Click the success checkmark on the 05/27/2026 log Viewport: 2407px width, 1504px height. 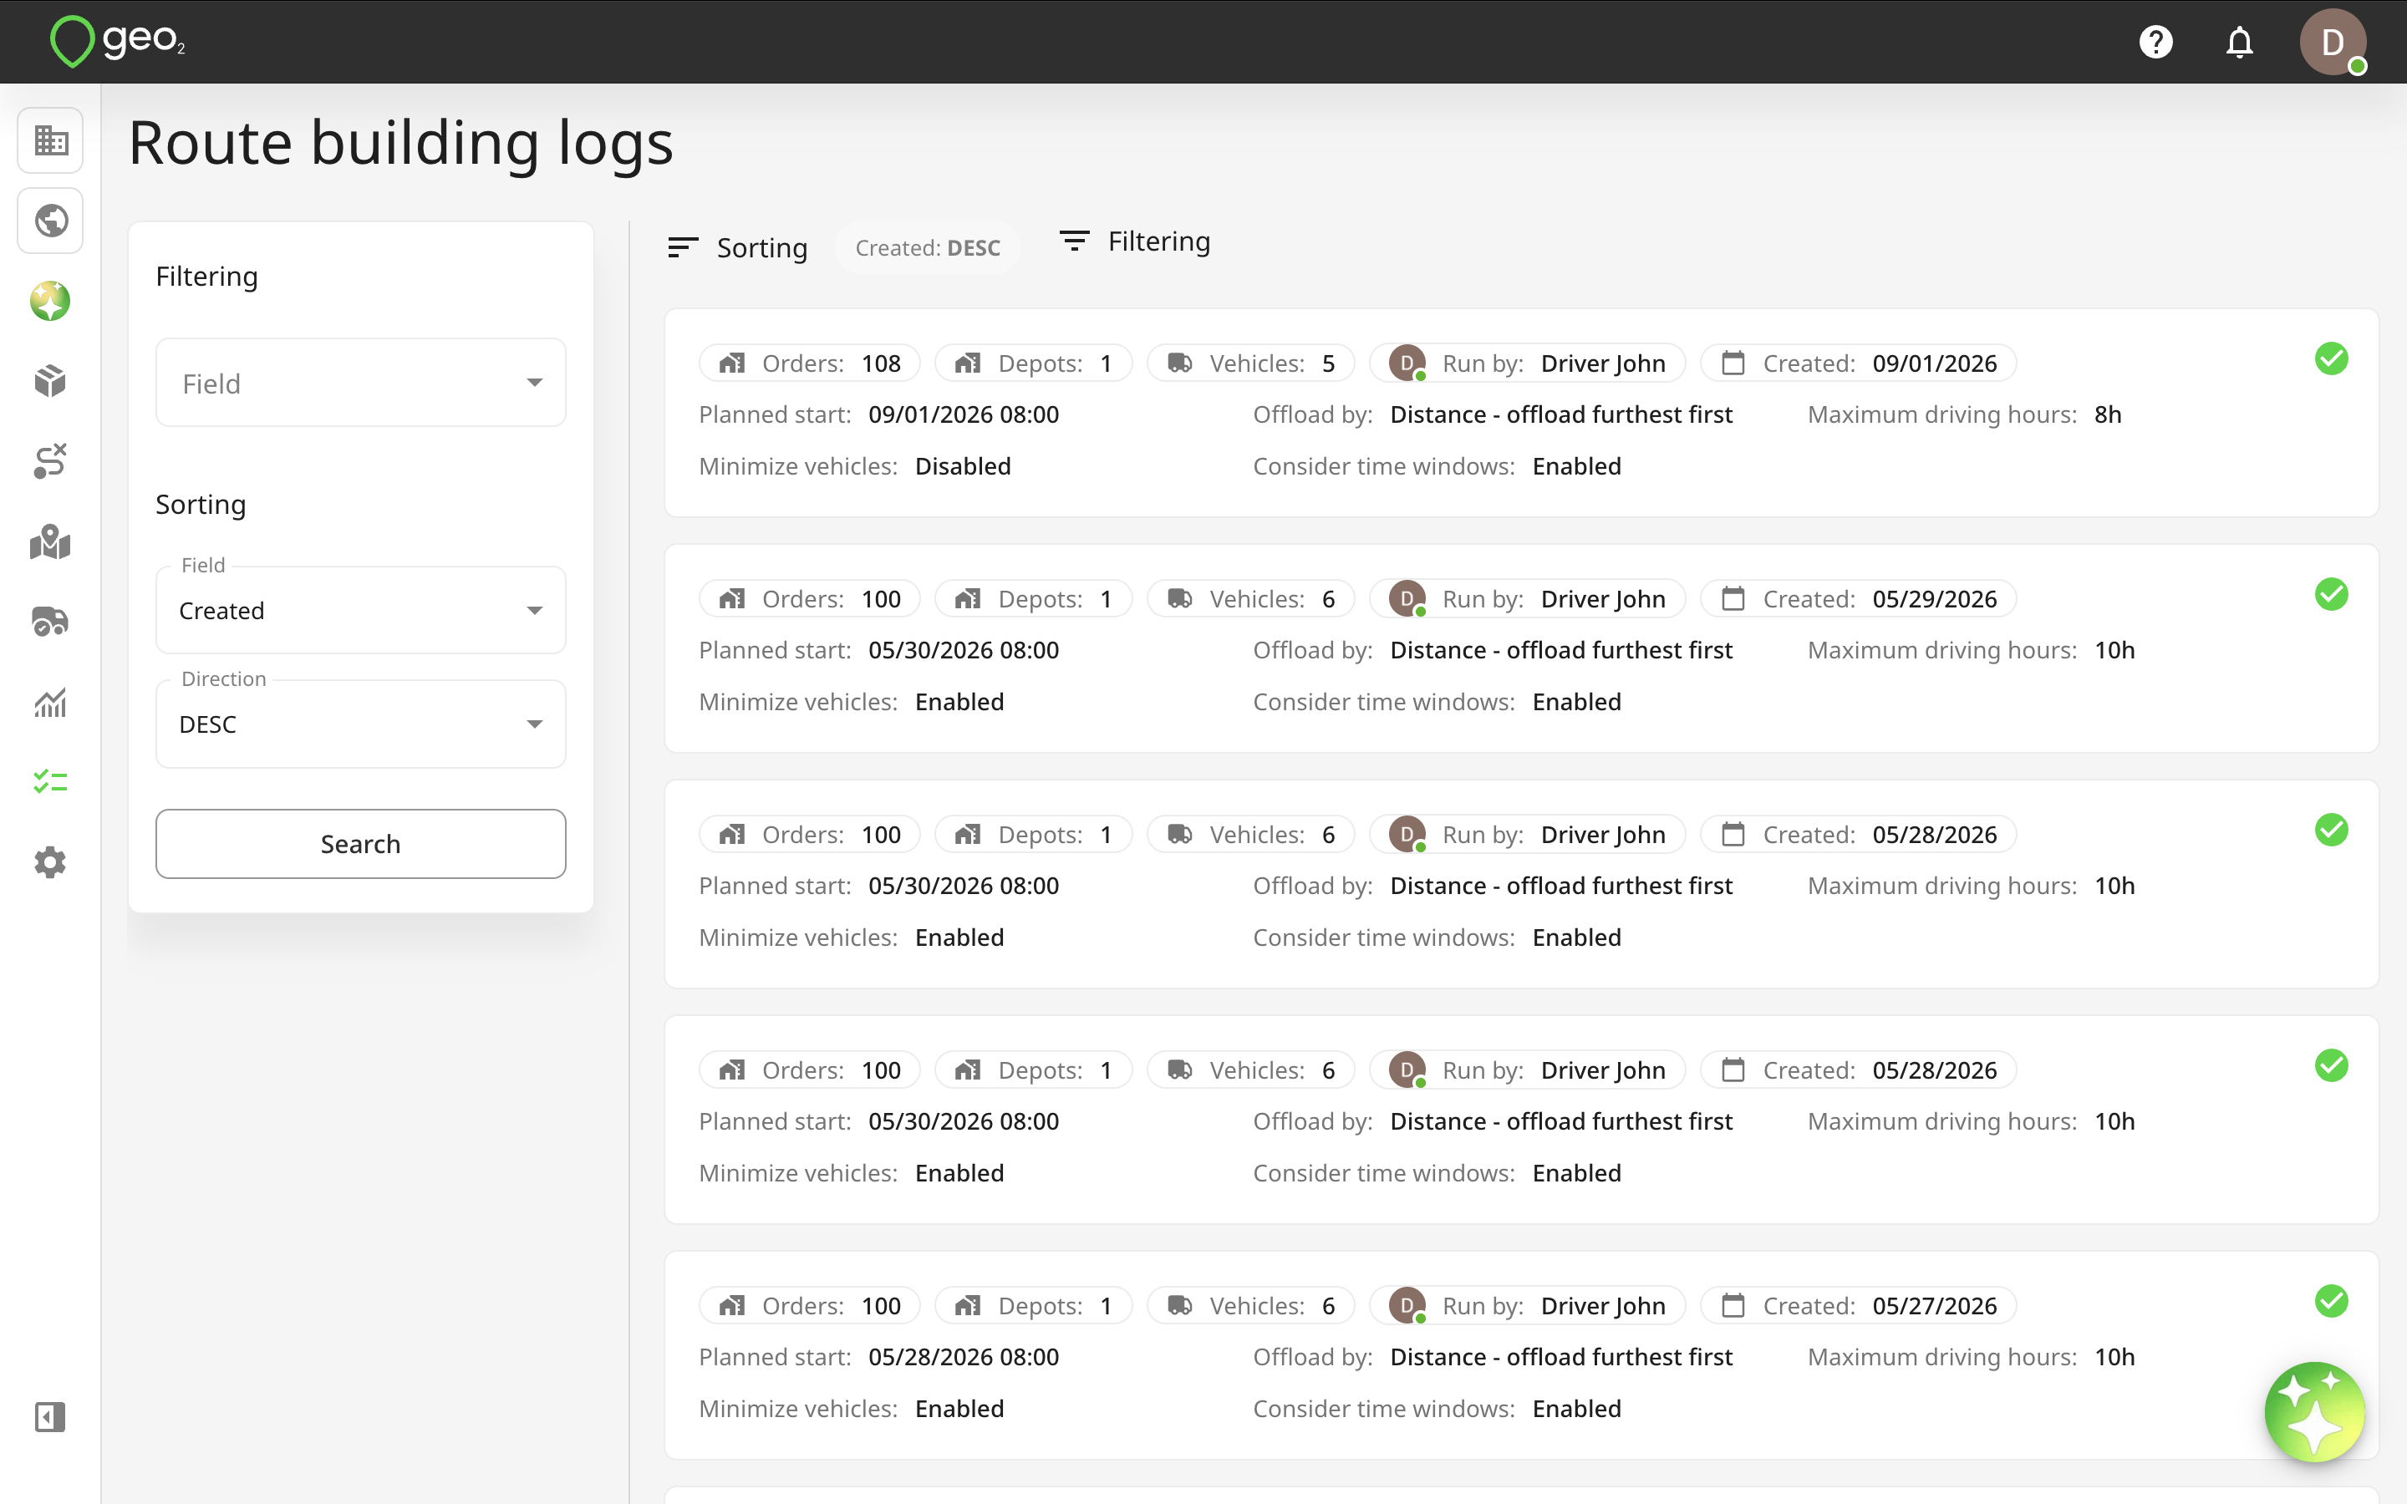tap(2332, 1301)
